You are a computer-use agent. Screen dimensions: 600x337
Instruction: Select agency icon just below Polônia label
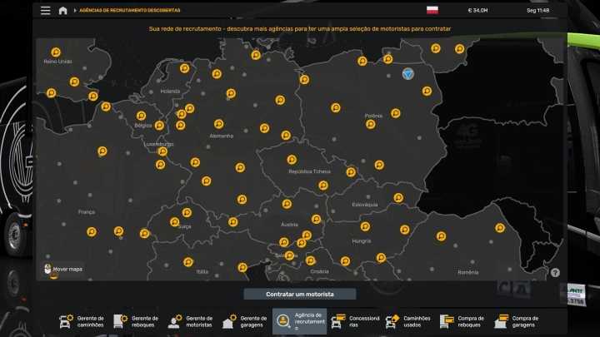tap(370, 124)
